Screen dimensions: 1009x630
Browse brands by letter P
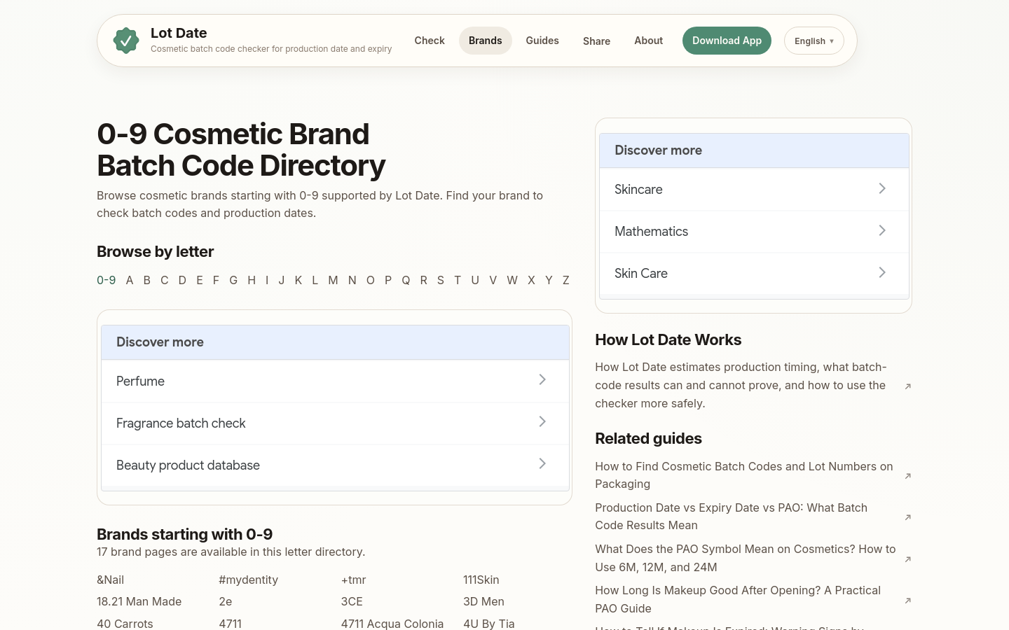coord(388,280)
